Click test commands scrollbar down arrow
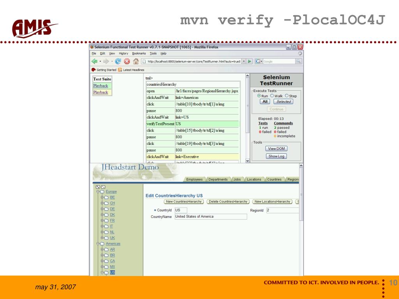 tap(247, 161)
